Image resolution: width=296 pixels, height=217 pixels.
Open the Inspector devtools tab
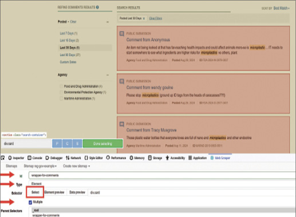16,158
